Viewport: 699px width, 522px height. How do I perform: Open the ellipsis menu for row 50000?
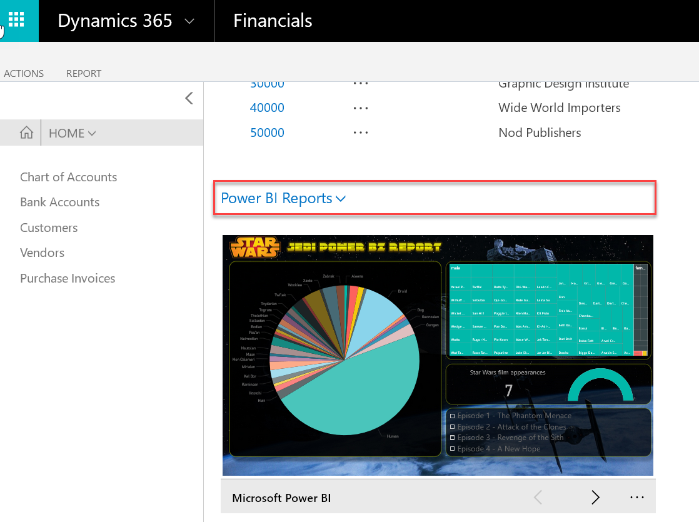tap(361, 133)
